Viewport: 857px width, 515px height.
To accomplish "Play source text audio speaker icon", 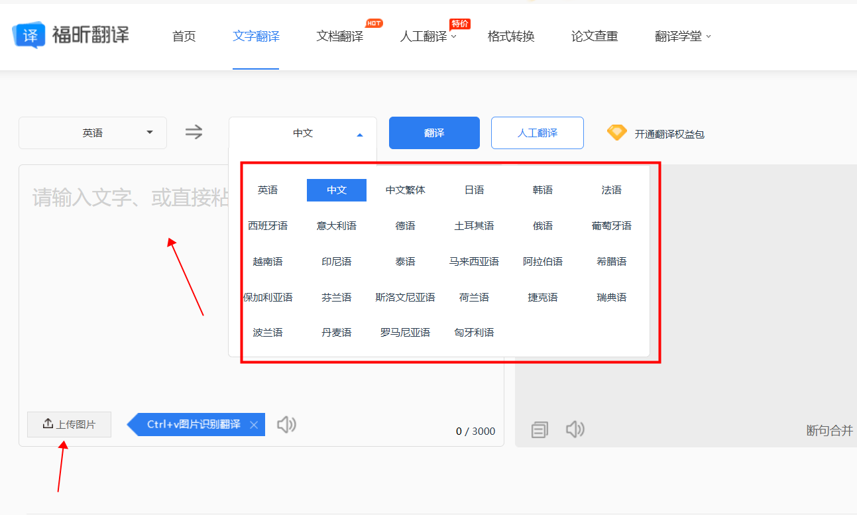I will pyautogui.click(x=286, y=424).
